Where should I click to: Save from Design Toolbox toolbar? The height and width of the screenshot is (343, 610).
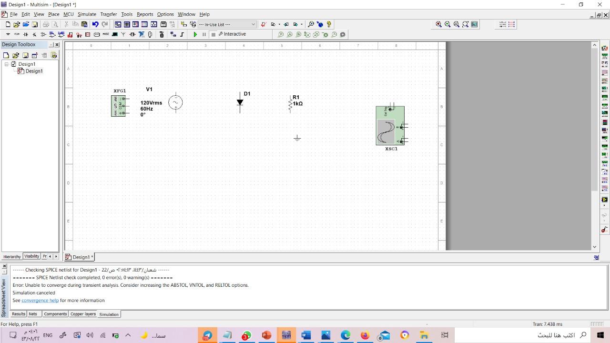[x=25, y=55]
